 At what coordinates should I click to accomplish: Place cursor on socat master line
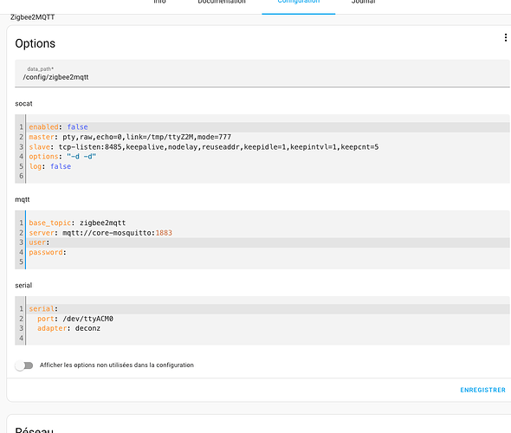coord(268,137)
